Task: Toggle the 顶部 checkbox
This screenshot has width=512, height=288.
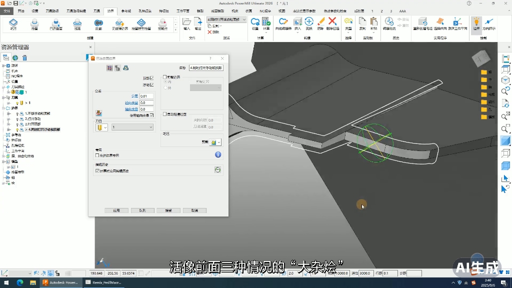Action: 151,78
